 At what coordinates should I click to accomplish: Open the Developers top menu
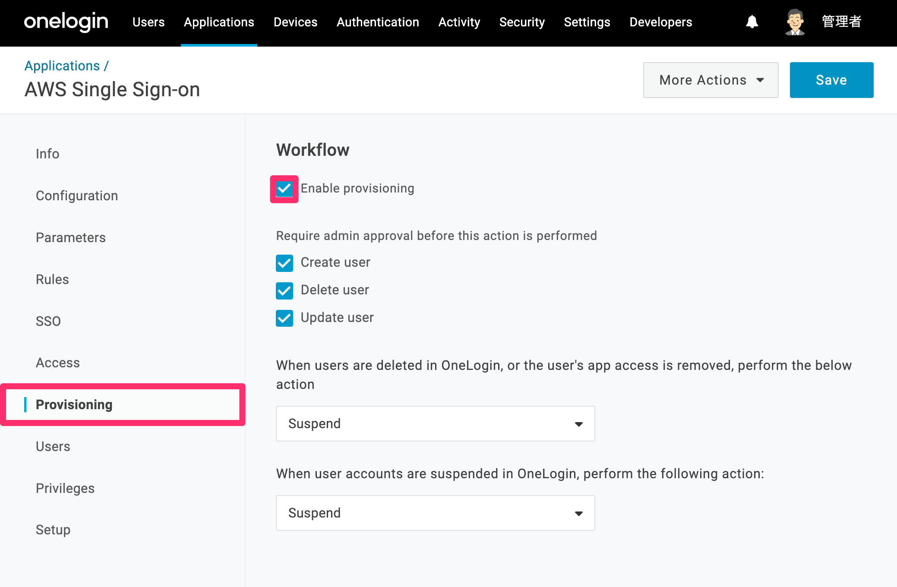click(660, 22)
